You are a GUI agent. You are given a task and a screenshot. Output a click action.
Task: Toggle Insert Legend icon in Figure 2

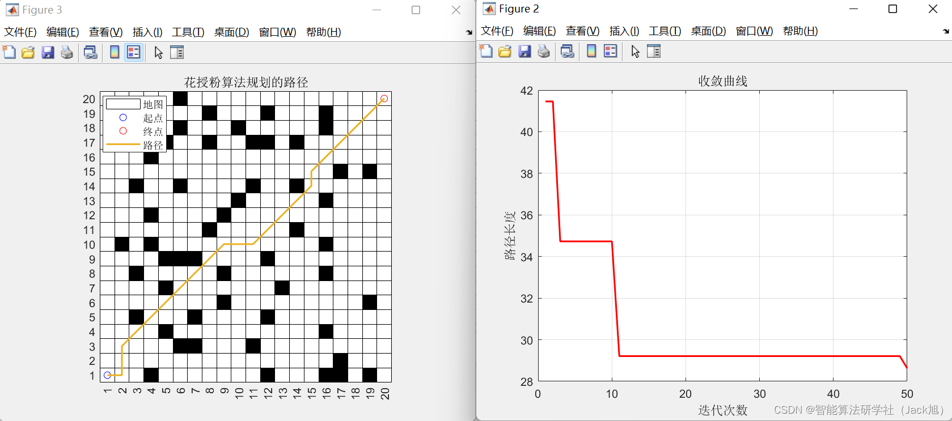click(x=610, y=51)
